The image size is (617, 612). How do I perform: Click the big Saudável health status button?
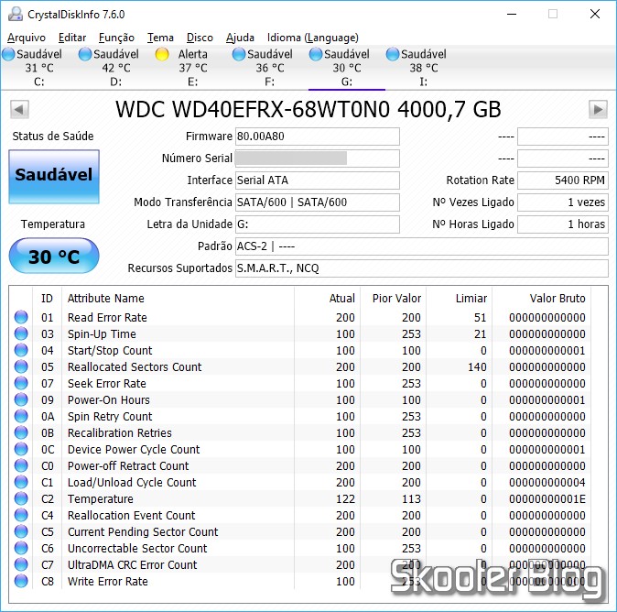click(x=54, y=177)
